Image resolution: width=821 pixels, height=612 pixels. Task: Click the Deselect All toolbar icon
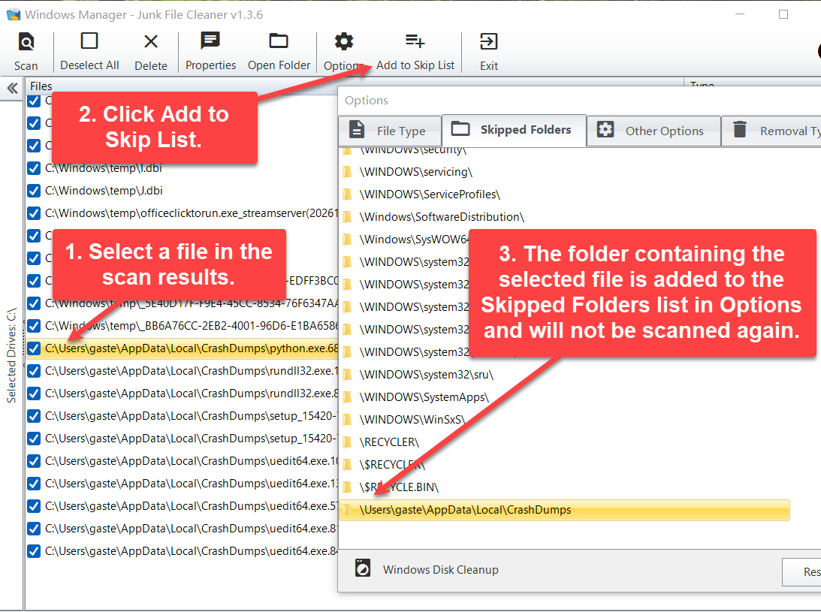89,41
